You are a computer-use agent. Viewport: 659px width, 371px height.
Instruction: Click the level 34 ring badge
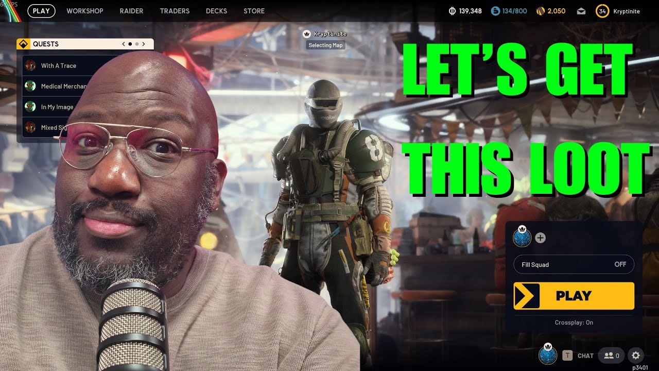tap(601, 11)
